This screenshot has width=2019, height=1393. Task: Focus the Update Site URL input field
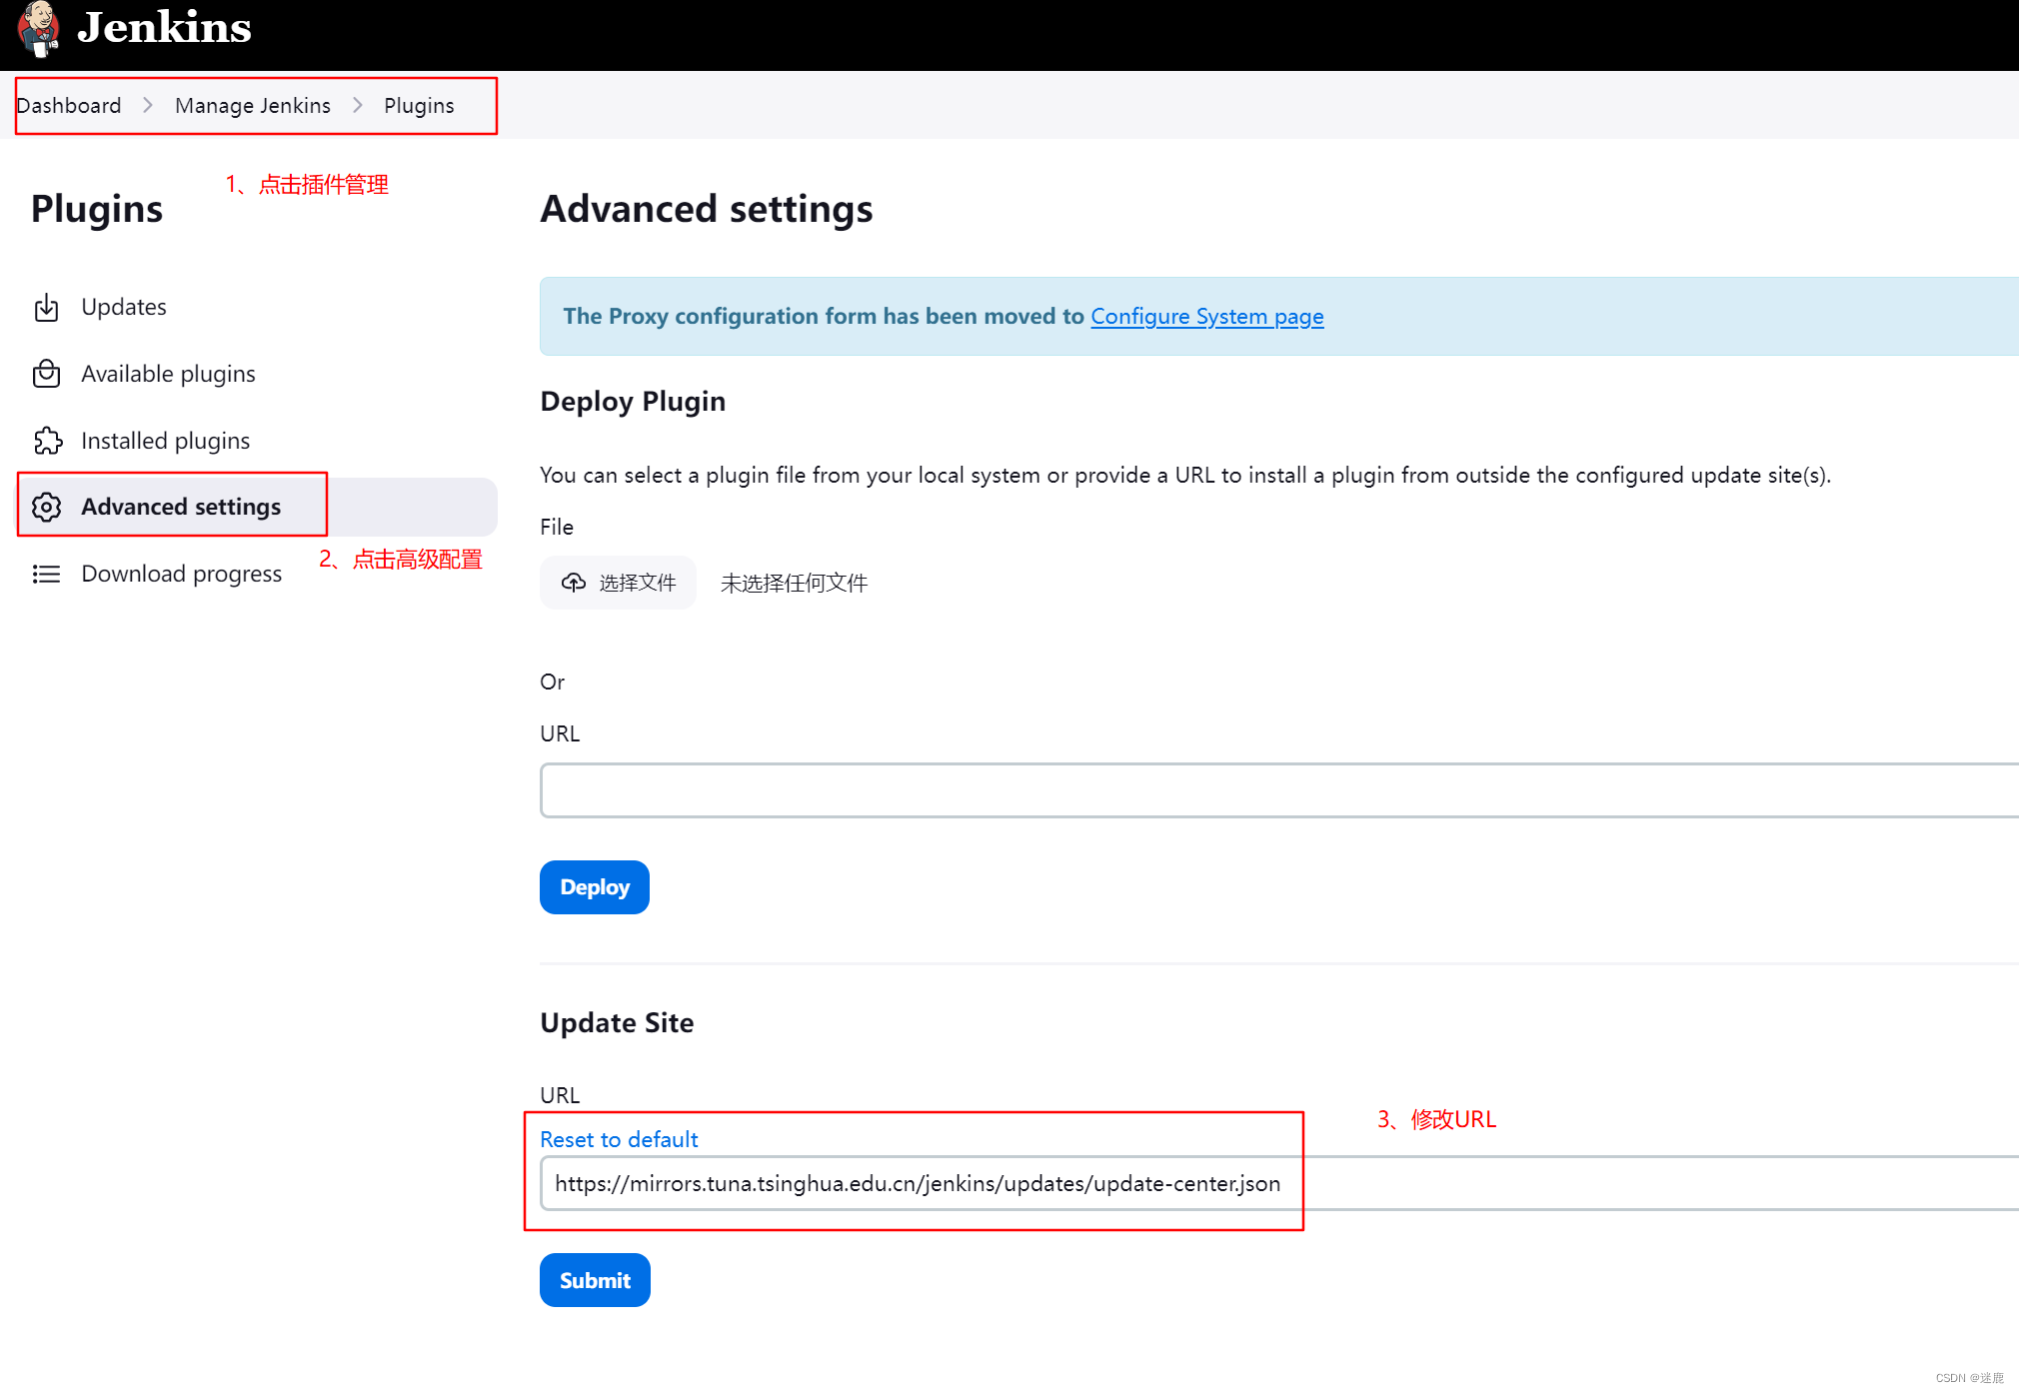pyautogui.click(x=1279, y=1183)
